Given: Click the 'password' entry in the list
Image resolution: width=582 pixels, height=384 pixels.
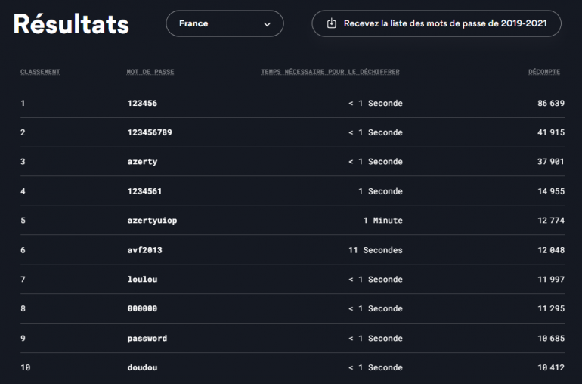Looking at the screenshot, I should (147, 338).
